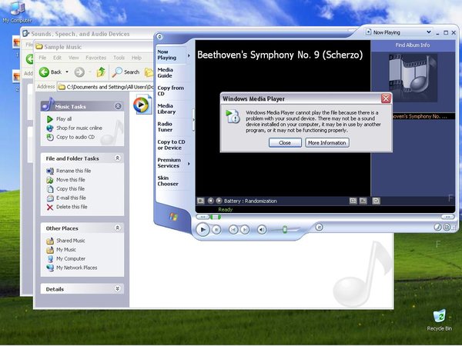Collapse the Music Tasks panel

(118, 106)
